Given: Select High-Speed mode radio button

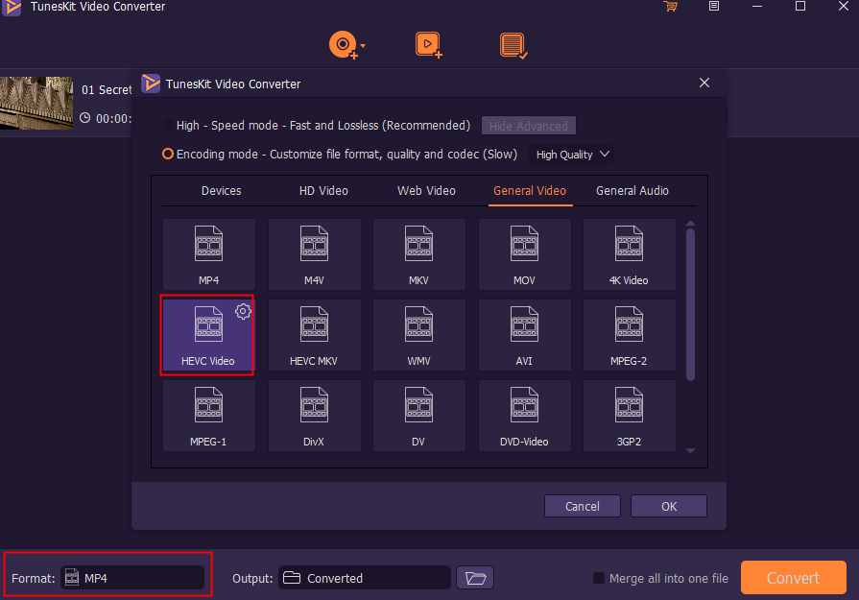Looking at the screenshot, I should tap(168, 126).
